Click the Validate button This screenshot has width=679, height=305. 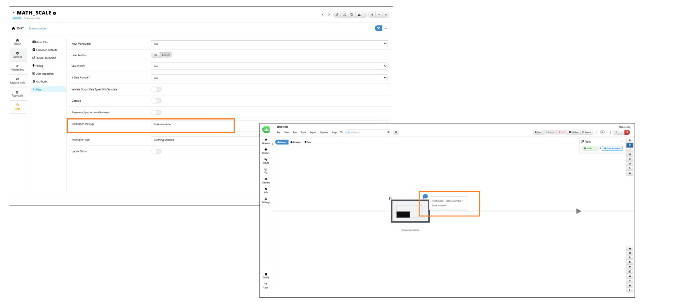pos(573,132)
